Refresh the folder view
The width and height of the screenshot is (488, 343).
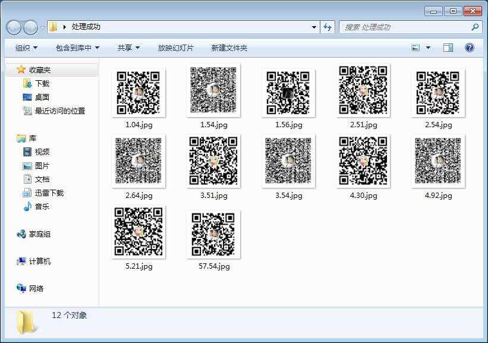(328, 27)
